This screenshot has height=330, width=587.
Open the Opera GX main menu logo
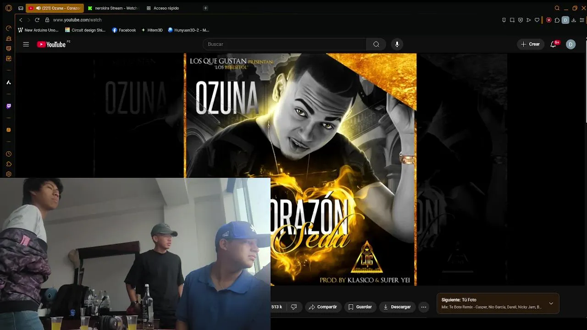8,8
